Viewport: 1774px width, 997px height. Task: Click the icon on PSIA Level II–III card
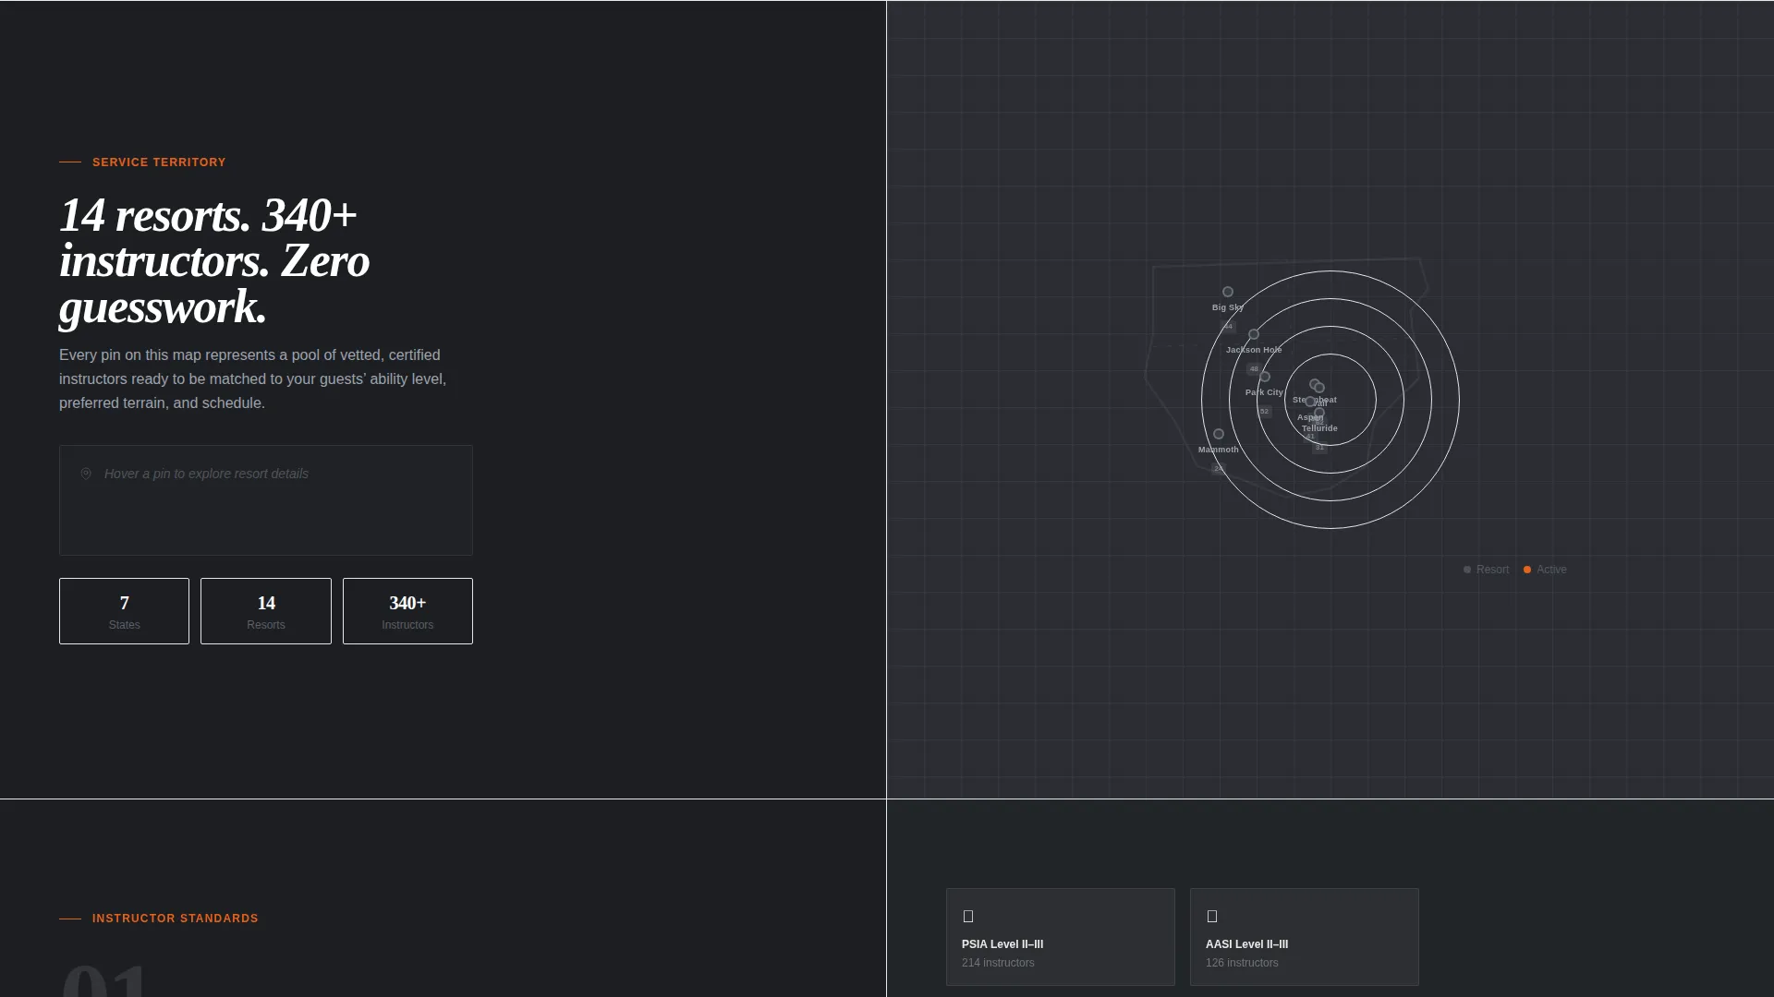pyautogui.click(x=968, y=917)
